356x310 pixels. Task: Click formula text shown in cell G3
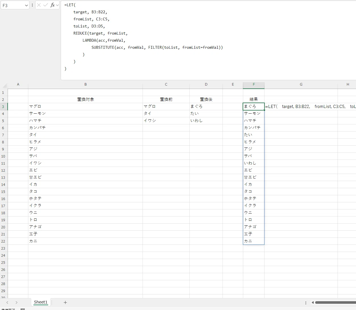click(310, 107)
